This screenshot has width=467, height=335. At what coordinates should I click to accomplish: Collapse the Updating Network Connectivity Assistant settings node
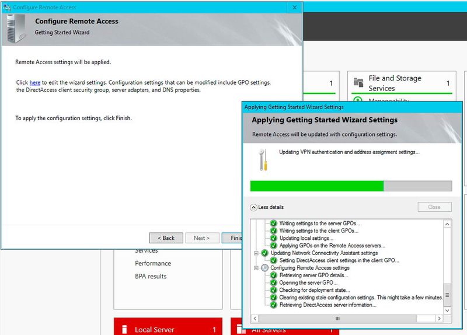pos(256,253)
